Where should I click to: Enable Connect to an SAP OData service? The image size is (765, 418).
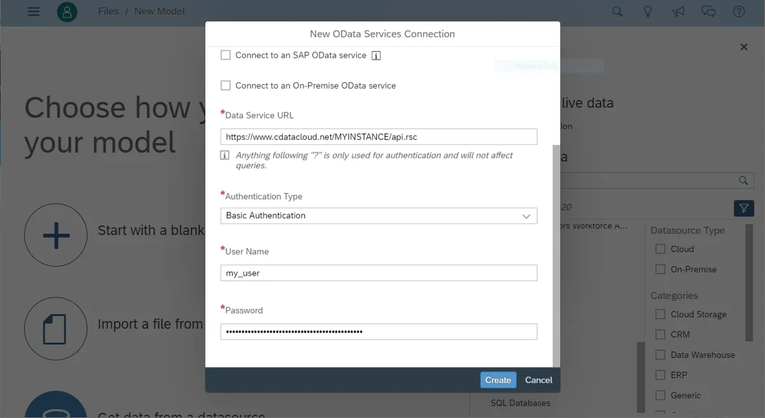(x=226, y=55)
